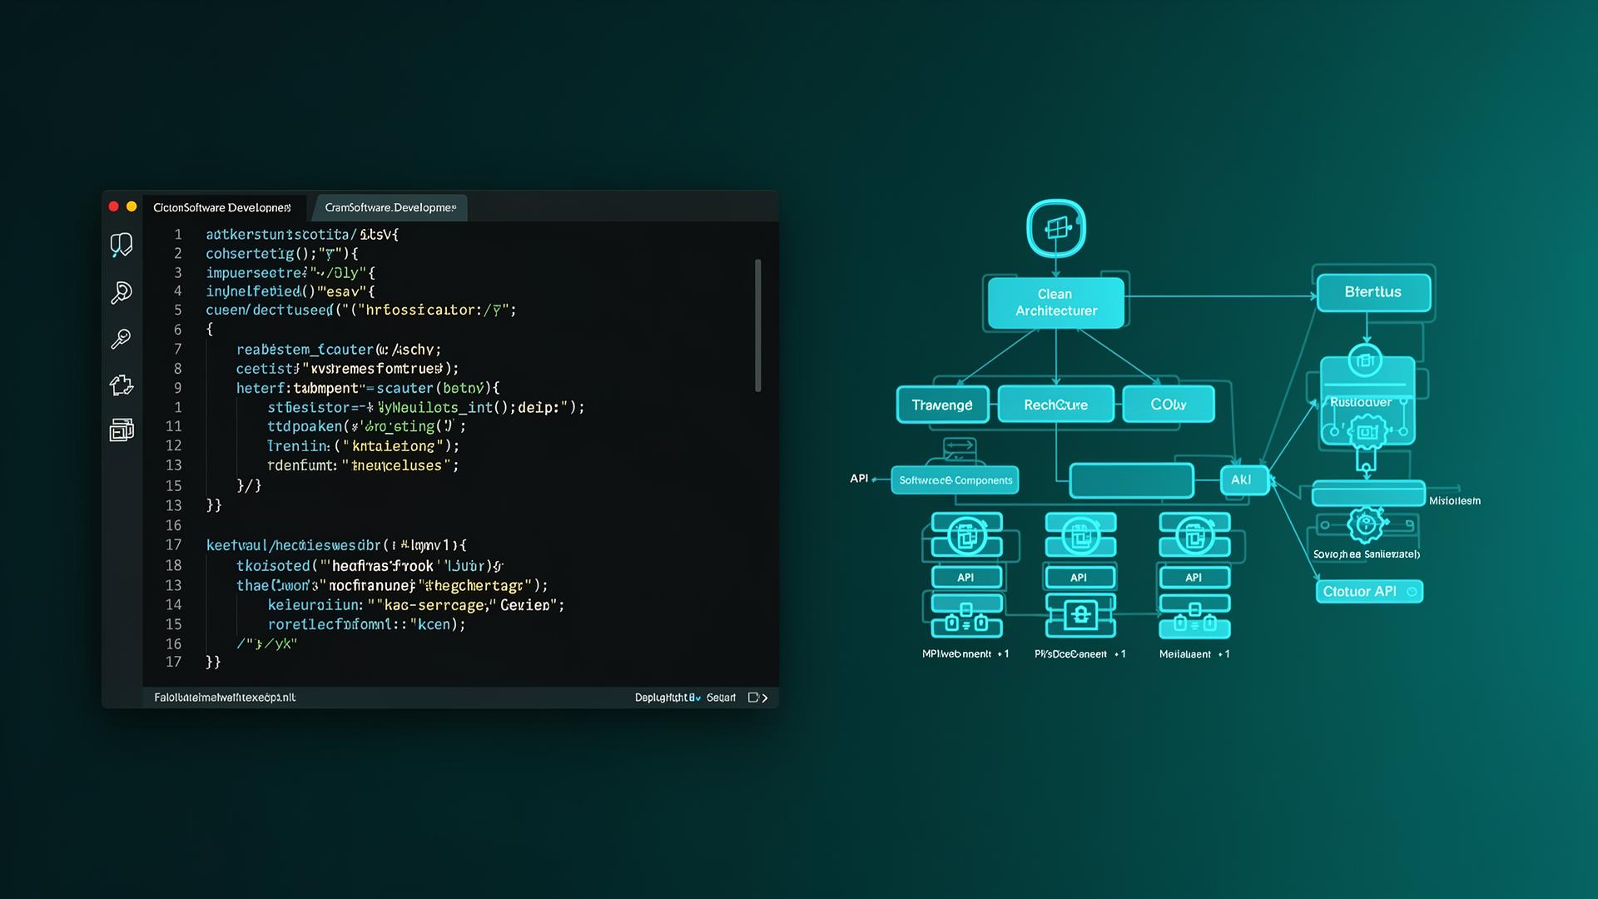Click the Sovojhea Sanliexatel label

1367,554
